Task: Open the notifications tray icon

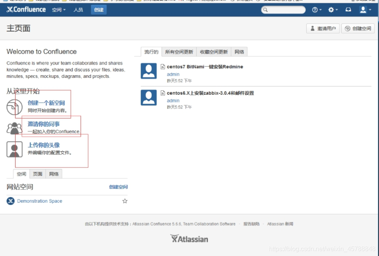Action: [x=348, y=9]
